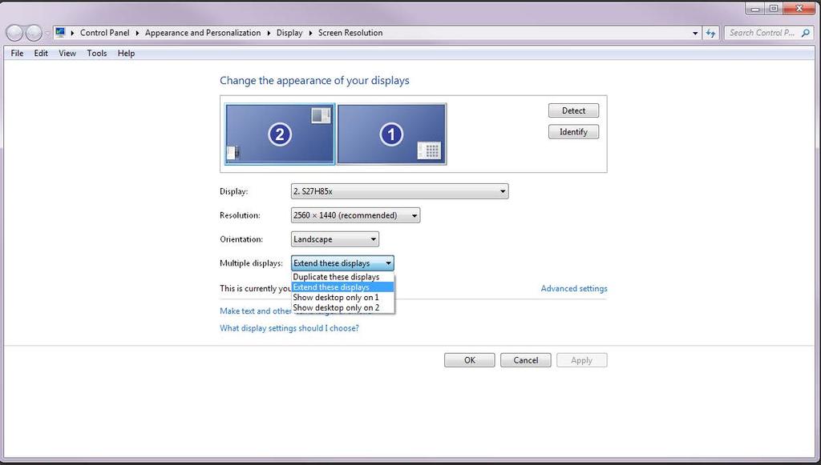This screenshot has width=821, height=465.
Task: Click the OK button
Action: 470,360
